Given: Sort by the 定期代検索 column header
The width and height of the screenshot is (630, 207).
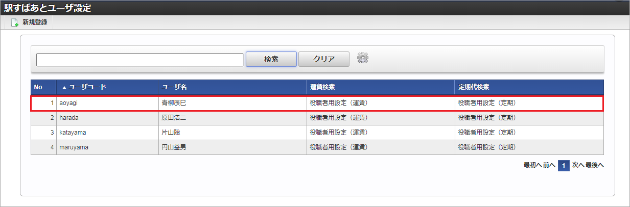Looking at the screenshot, I should tap(529, 87).
